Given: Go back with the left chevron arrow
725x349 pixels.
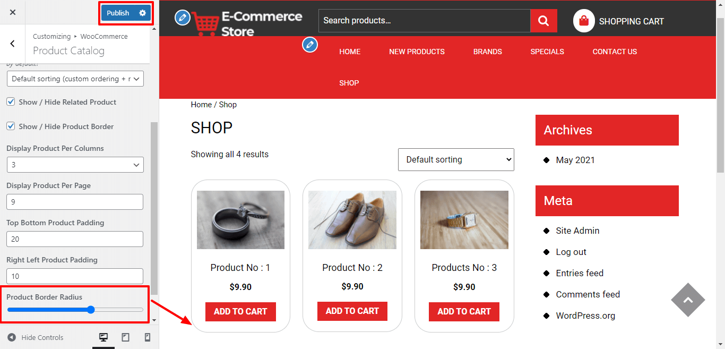Looking at the screenshot, I should [13, 44].
